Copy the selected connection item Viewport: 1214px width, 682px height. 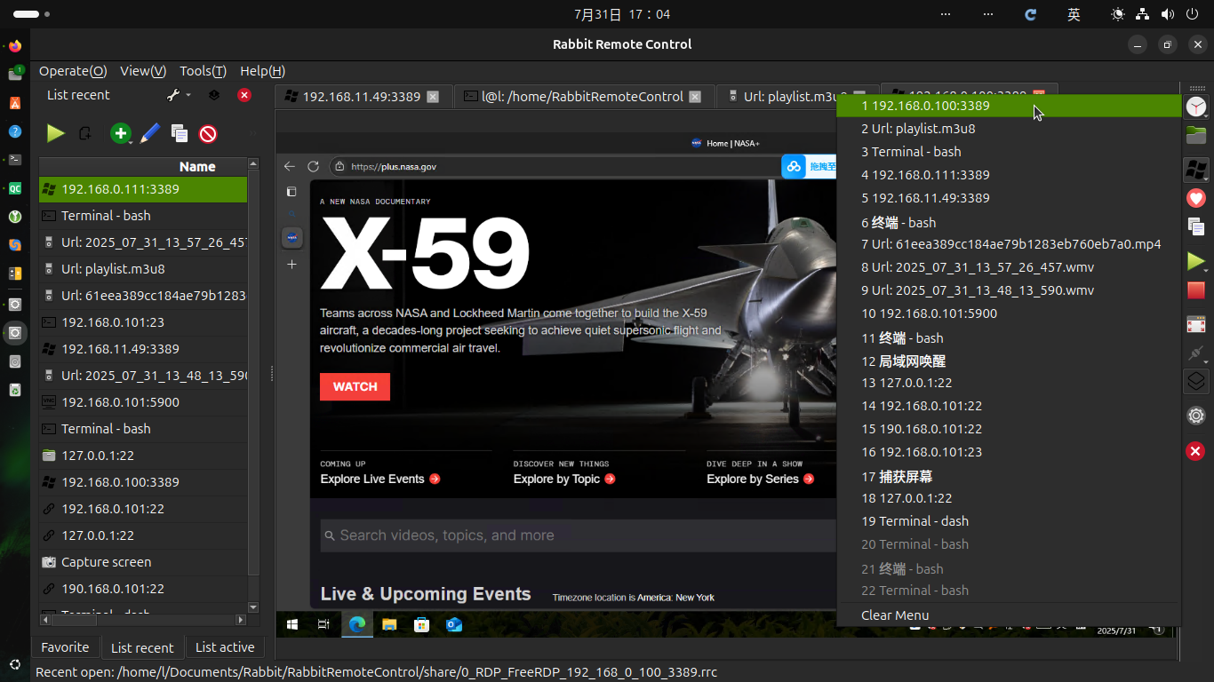tap(179, 132)
